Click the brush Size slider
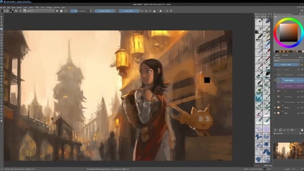Viewport: 304px width, 171px height. (80, 11)
